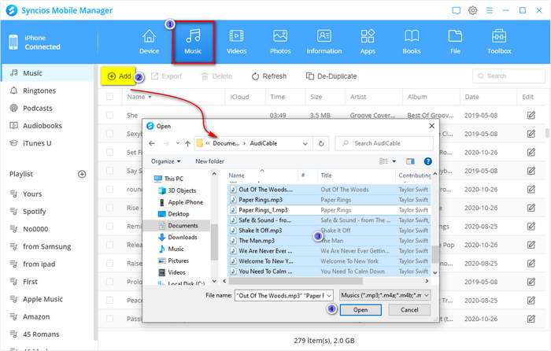This screenshot has width=551, height=351.
Task: Sort by Name column dropdown arrow
Action: click(150, 97)
